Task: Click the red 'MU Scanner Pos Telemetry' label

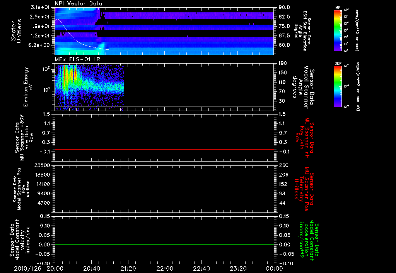Action: [304, 189]
